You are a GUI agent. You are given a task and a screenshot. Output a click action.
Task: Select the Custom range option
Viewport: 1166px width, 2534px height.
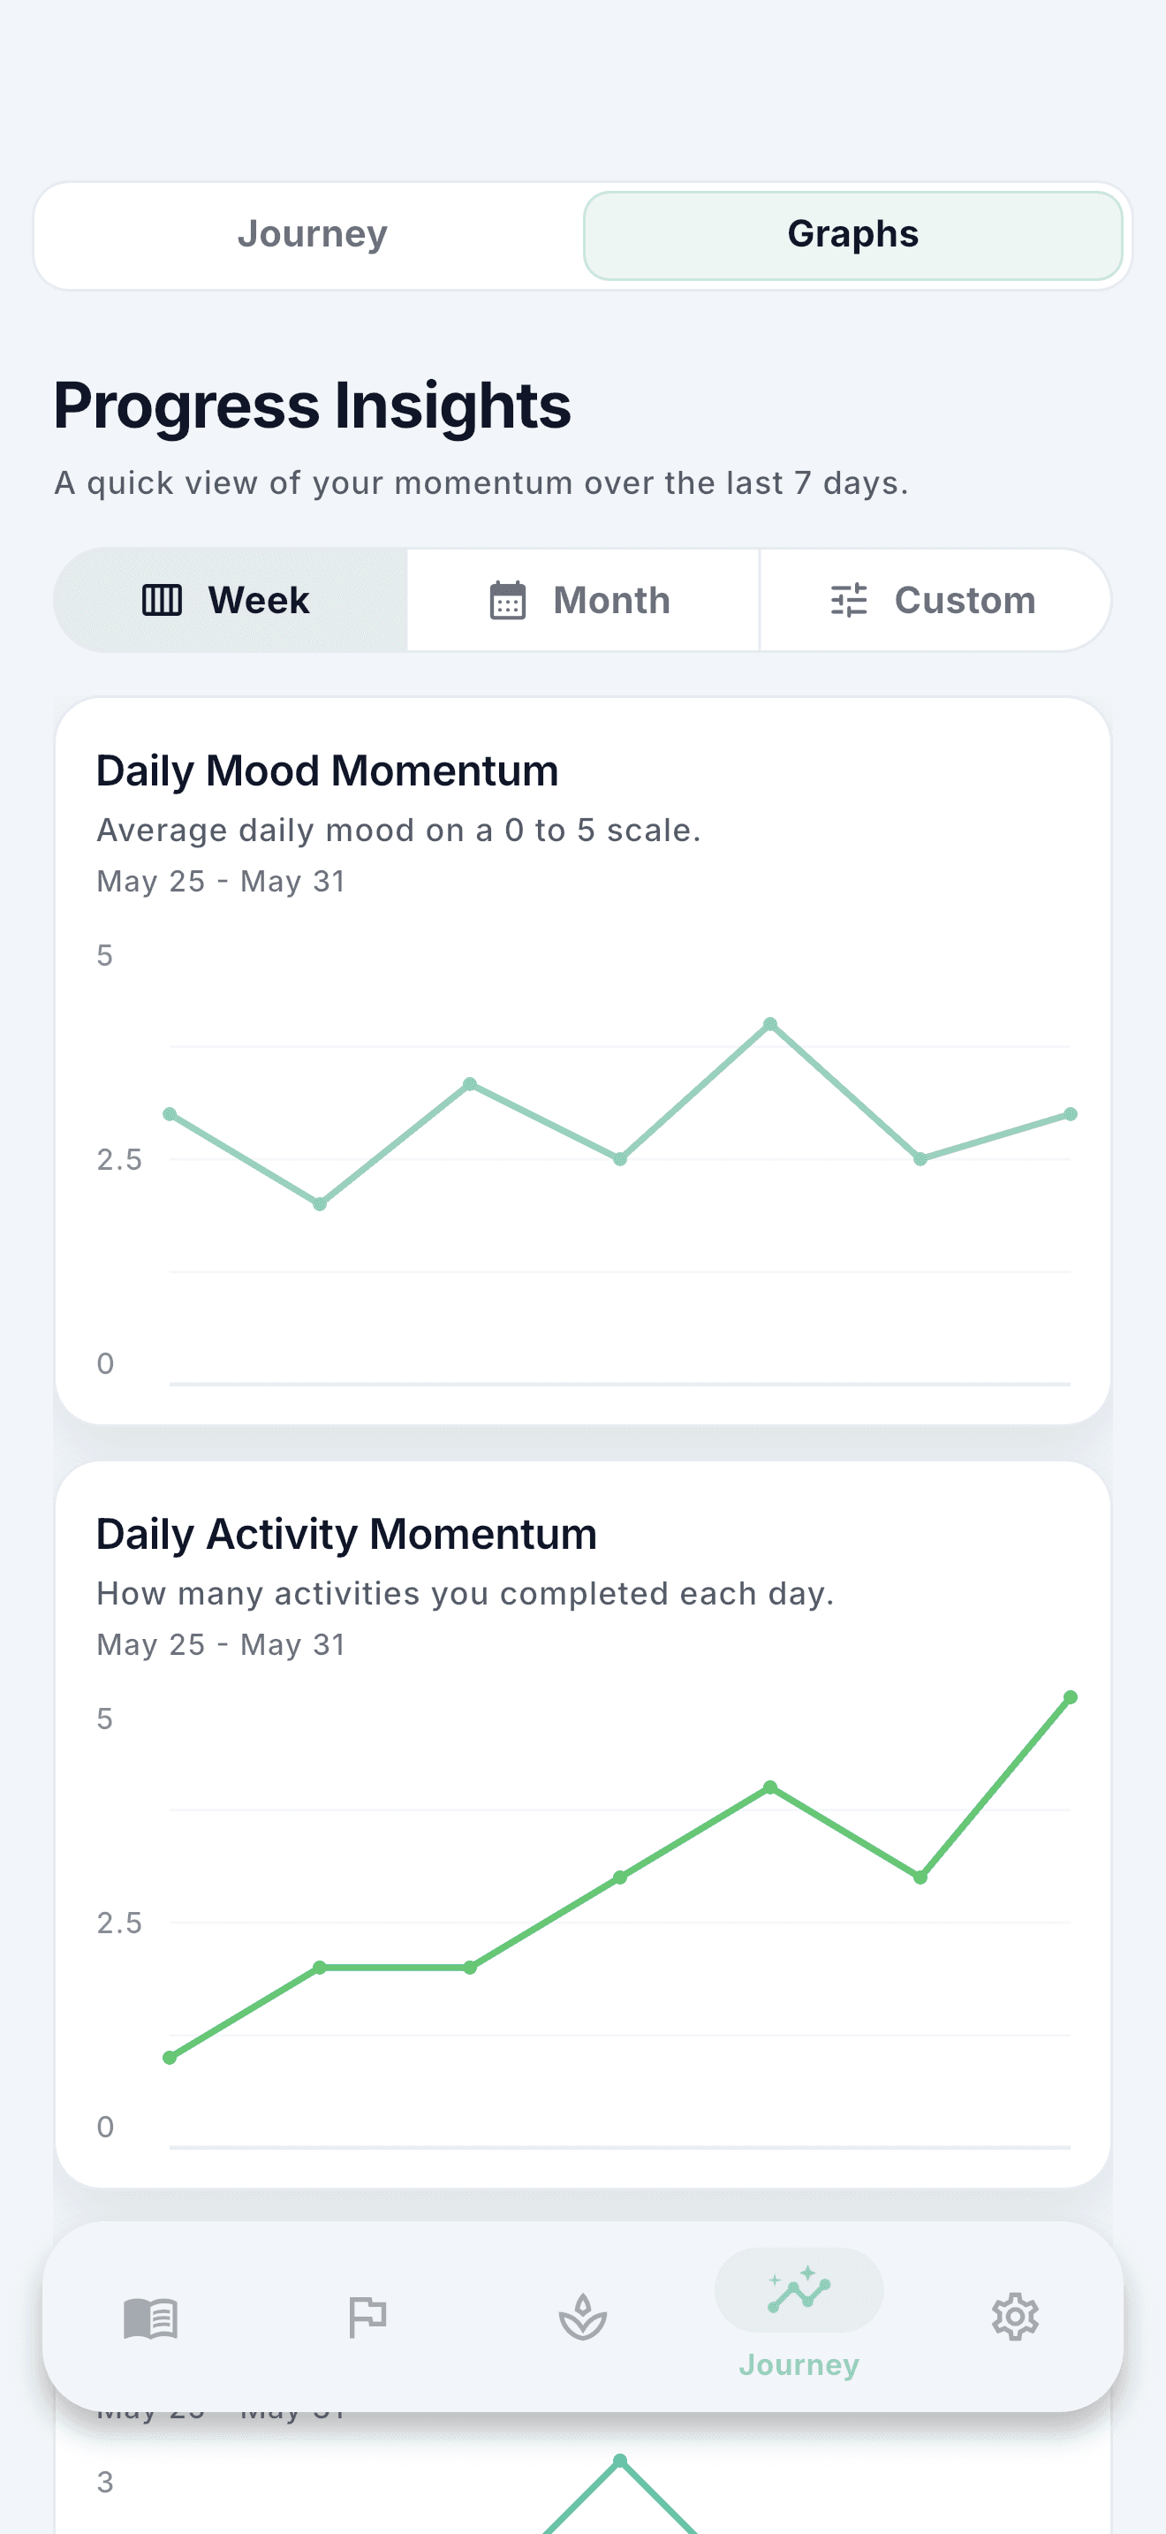[935, 600]
